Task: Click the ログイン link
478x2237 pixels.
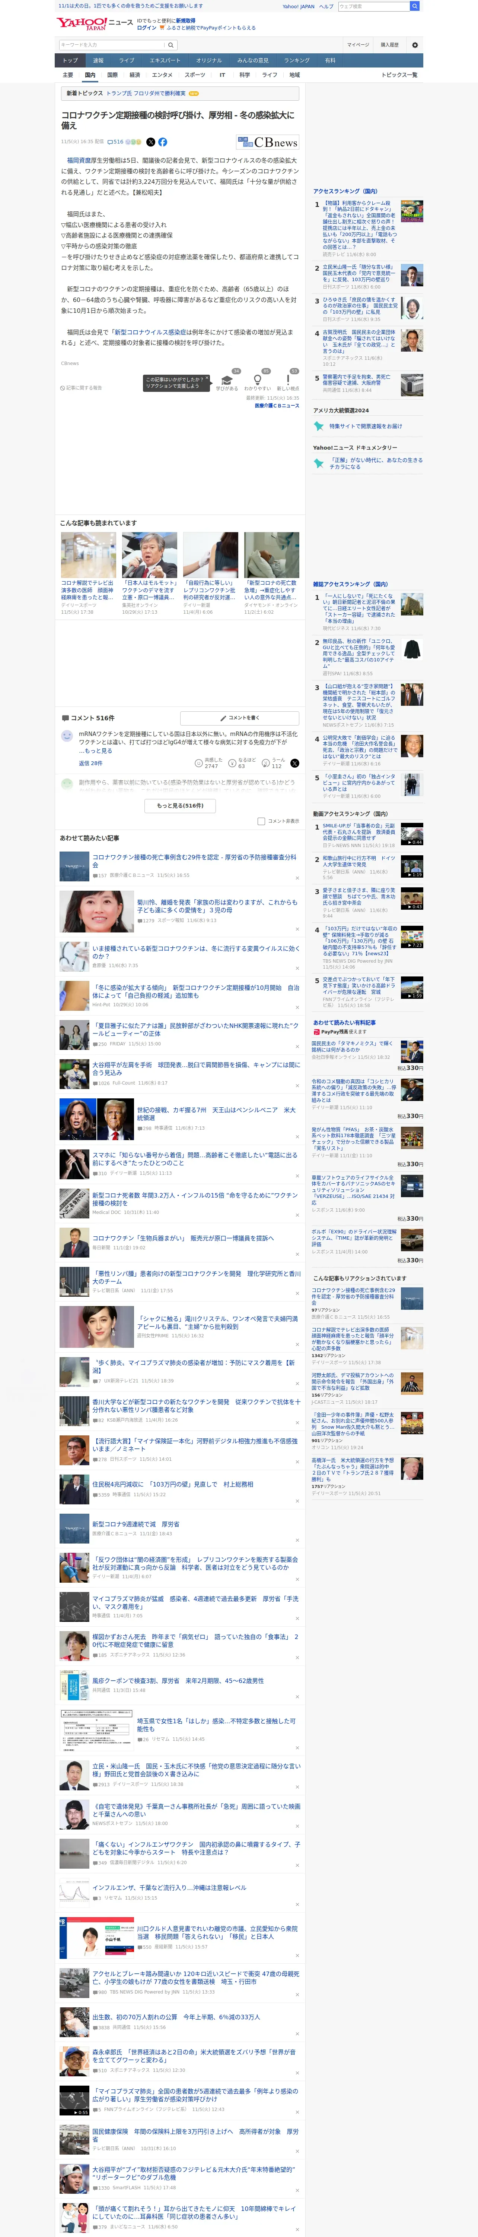Action: [x=147, y=28]
